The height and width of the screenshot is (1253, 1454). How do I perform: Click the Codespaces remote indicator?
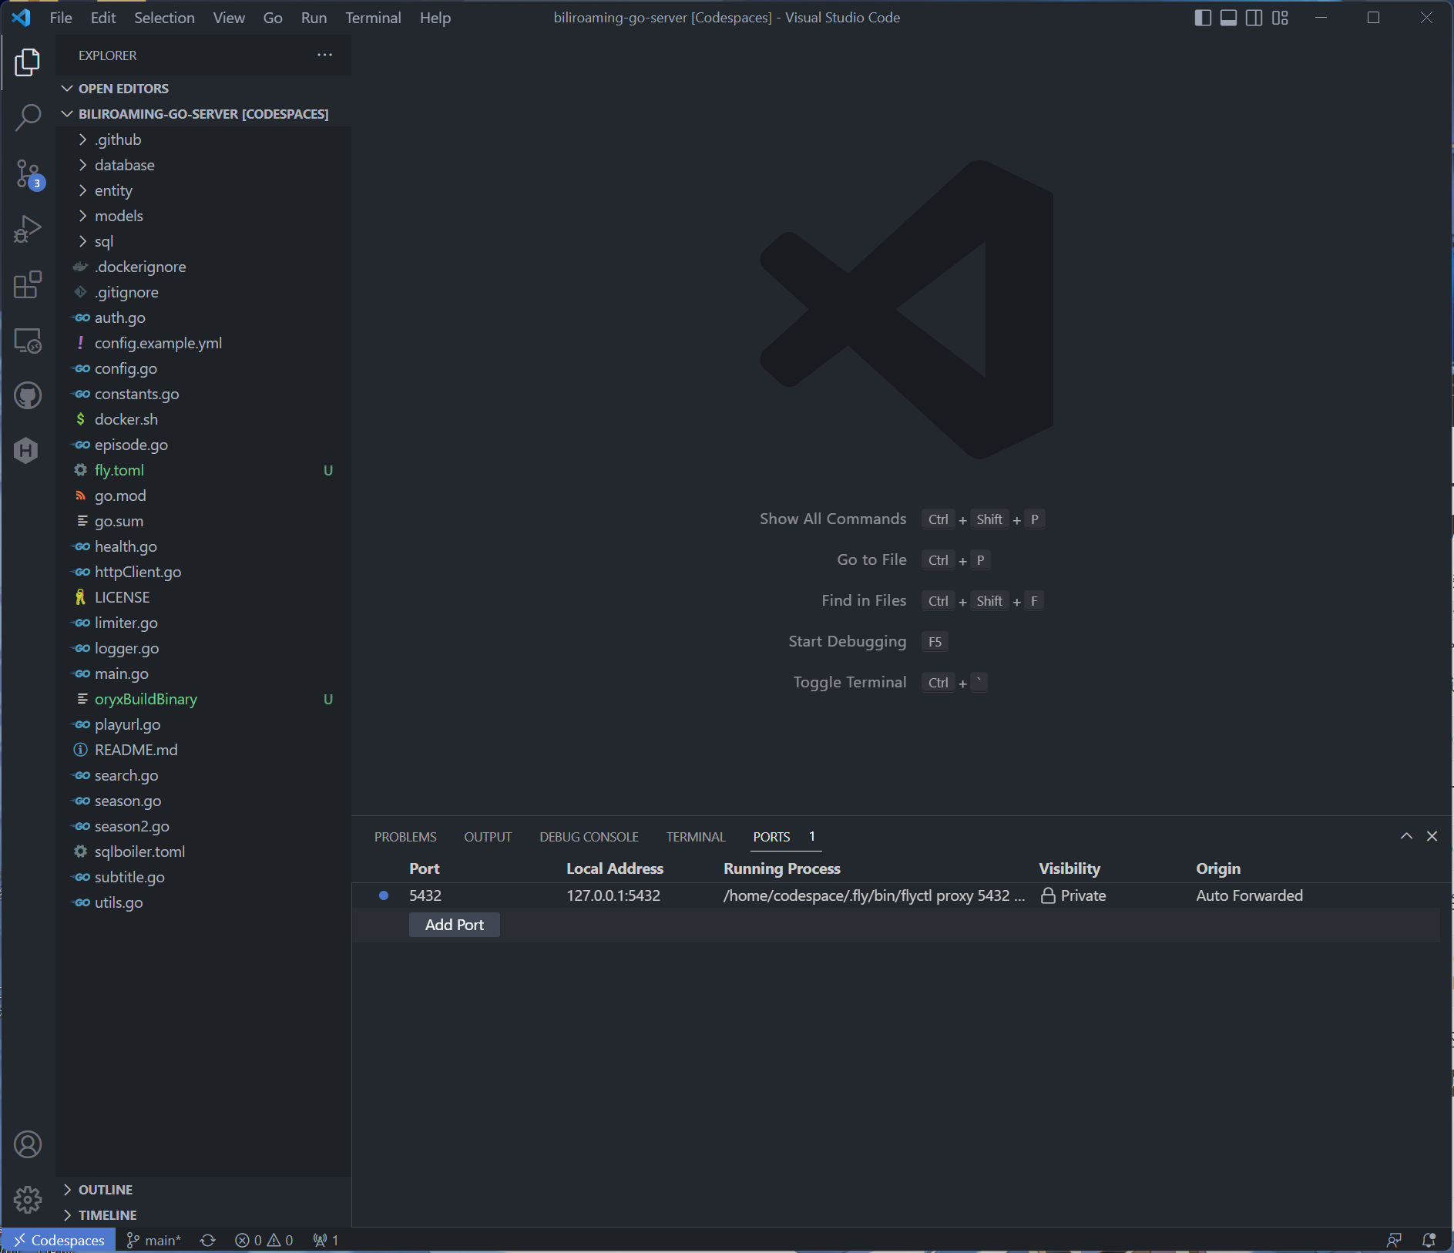59,1240
